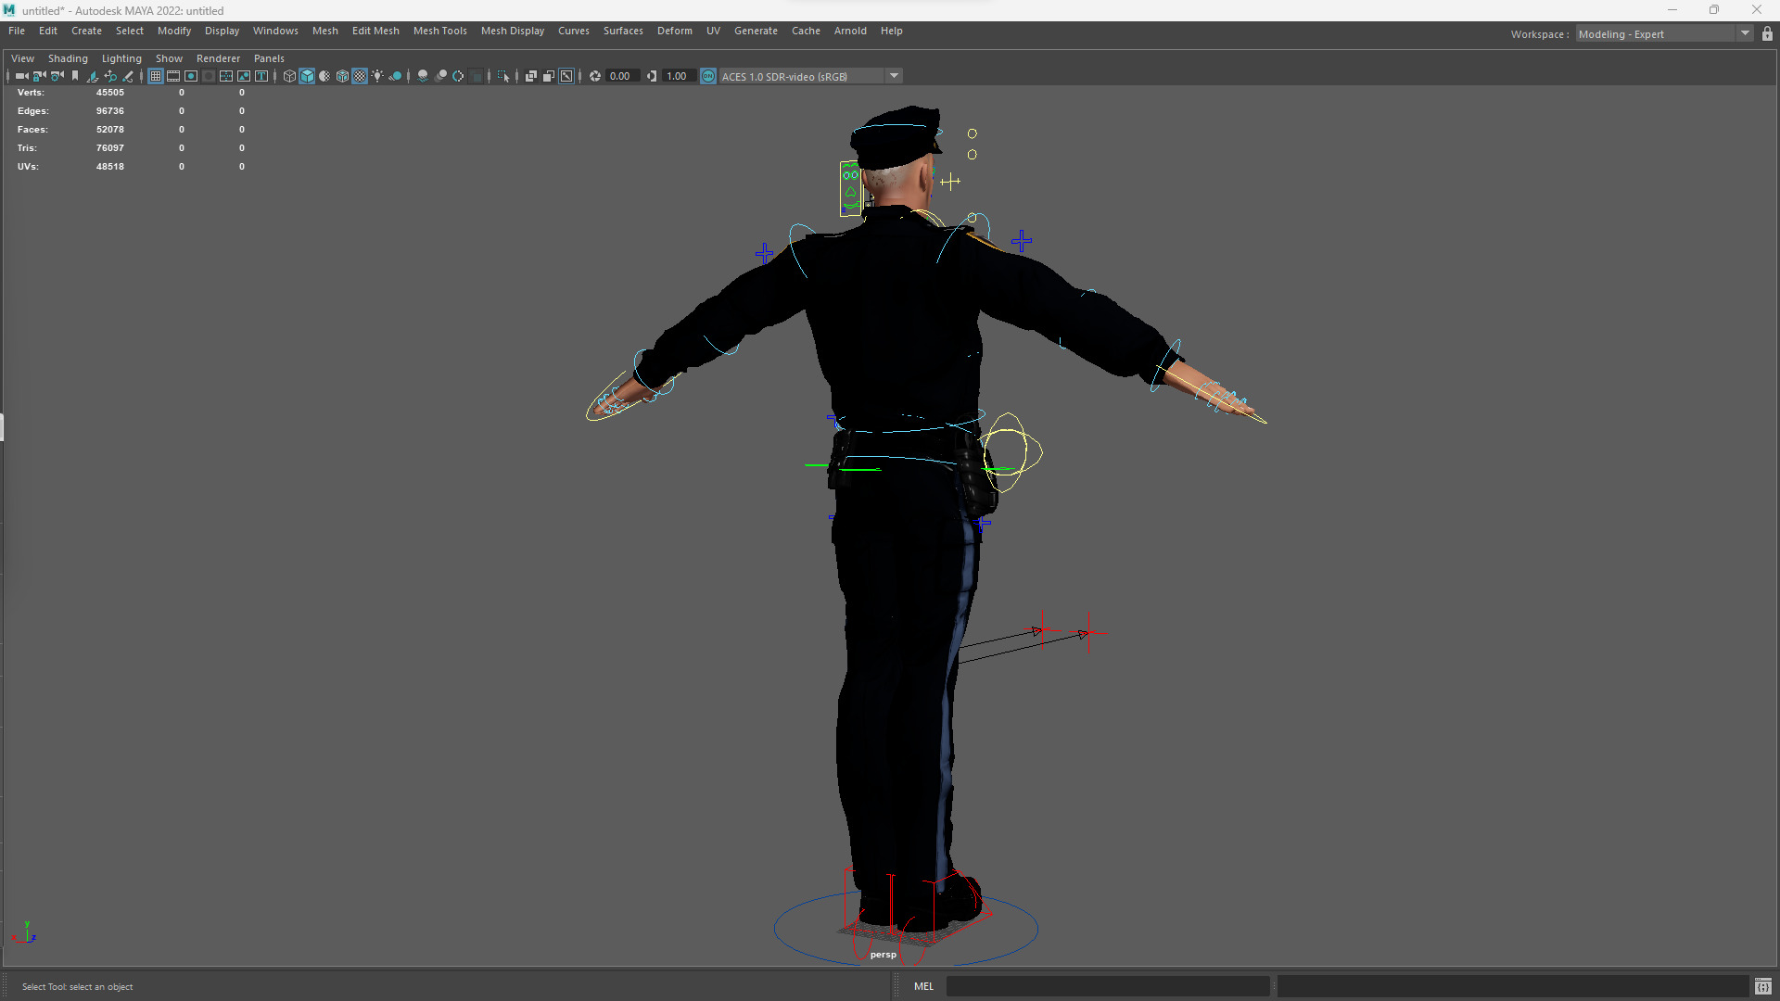Enable the Wireframe display mode icon
Viewport: 1780px width, 1001px height.
289,76
